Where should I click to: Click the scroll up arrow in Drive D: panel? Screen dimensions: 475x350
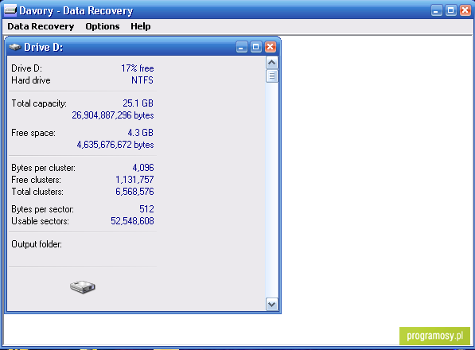272,63
